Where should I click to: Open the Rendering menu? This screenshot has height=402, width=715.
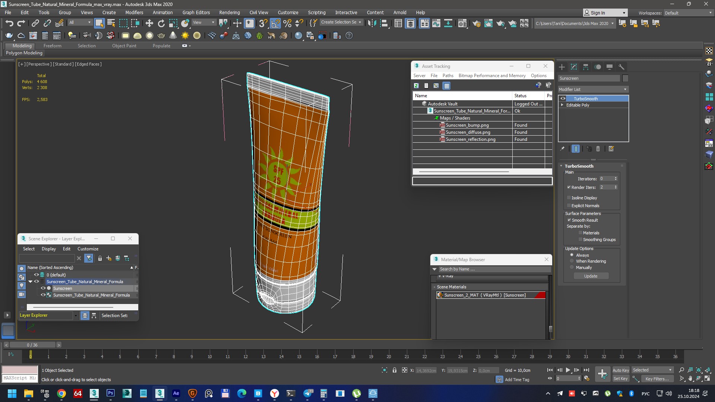pyautogui.click(x=229, y=13)
